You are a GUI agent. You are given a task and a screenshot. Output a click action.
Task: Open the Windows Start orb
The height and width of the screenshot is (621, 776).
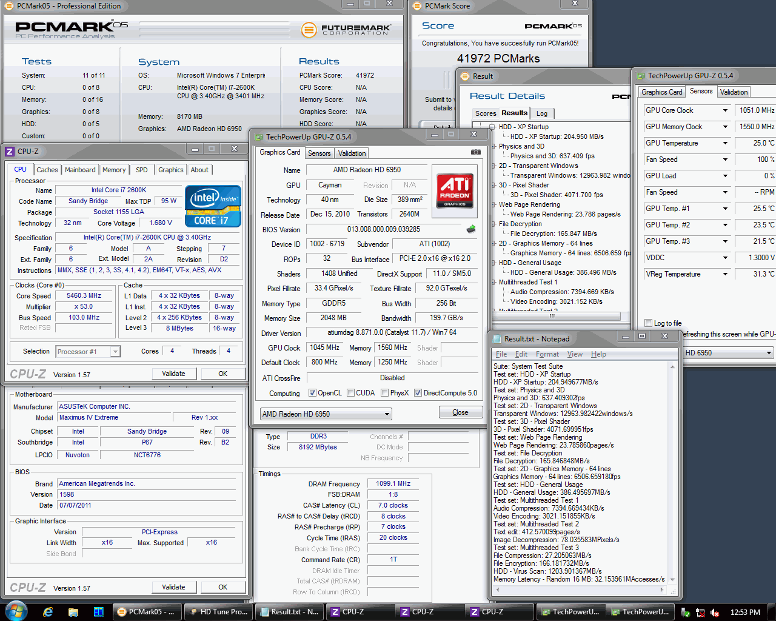pyautogui.click(x=15, y=612)
